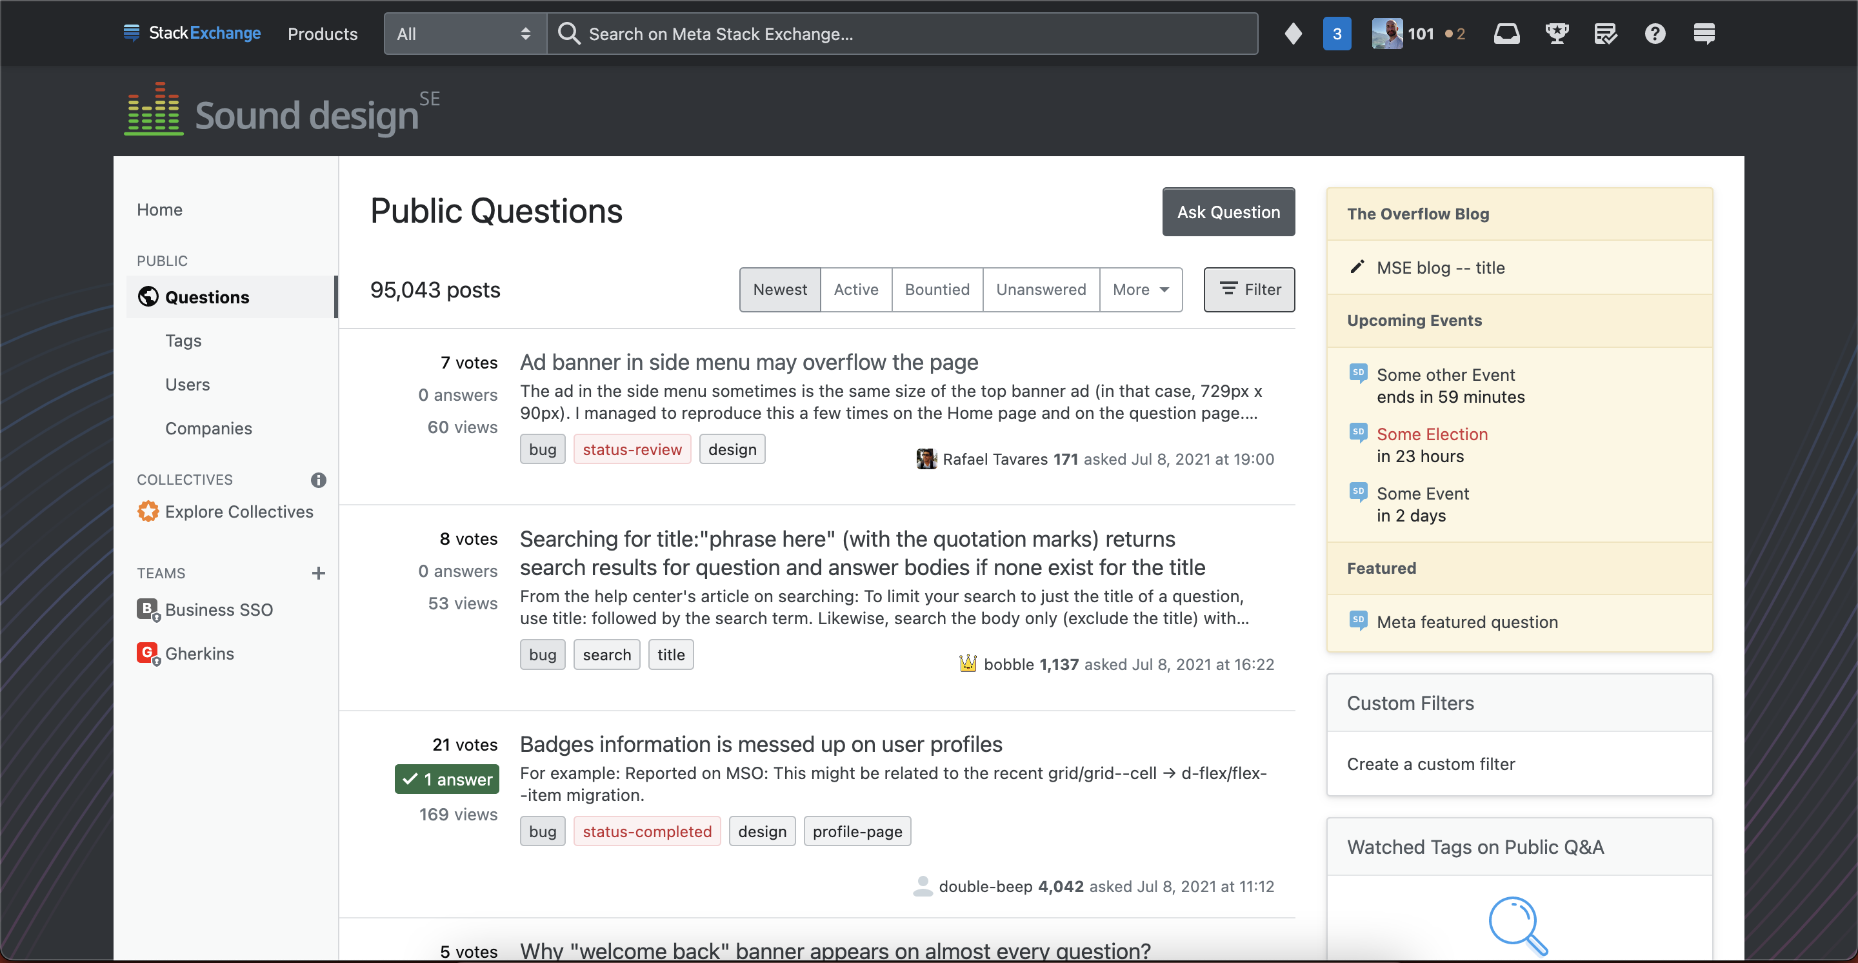Image resolution: width=1858 pixels, height=963 pixels.
Task: Click Ask Question button
Action: point(1228,210)
